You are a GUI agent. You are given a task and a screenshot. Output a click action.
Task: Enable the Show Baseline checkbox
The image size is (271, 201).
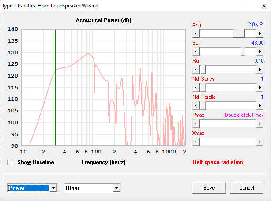(x=10, y=162)
